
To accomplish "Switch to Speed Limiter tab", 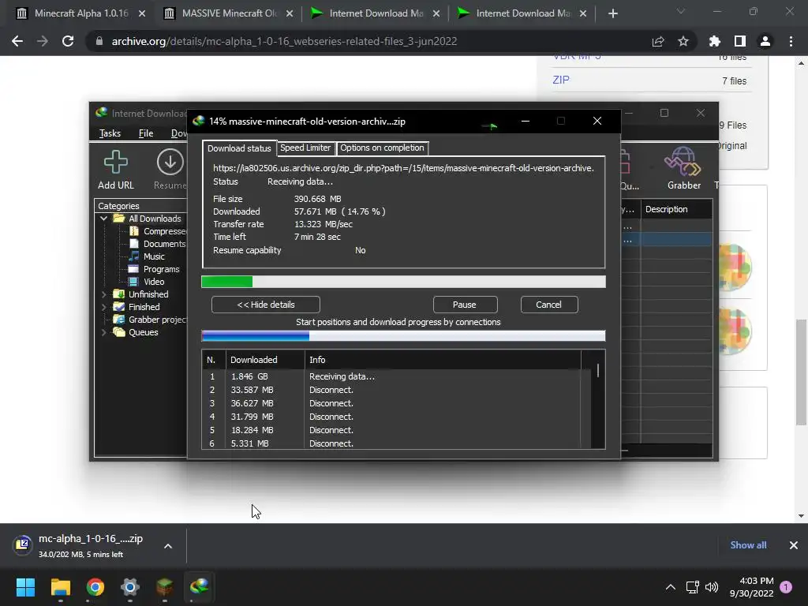I will click(x=305, y=148).
